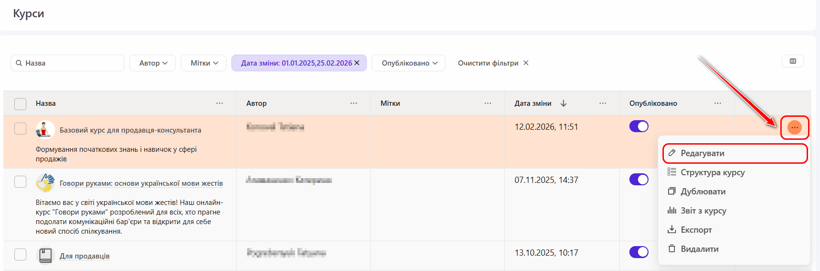820x271 pixels.
Task: Open the Назва column options dots
Action: pos(219,103)
